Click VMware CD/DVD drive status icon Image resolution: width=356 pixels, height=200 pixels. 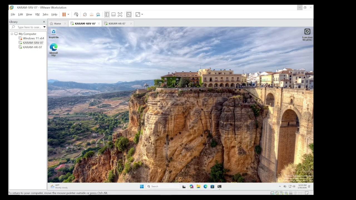(x=277, y=193)
